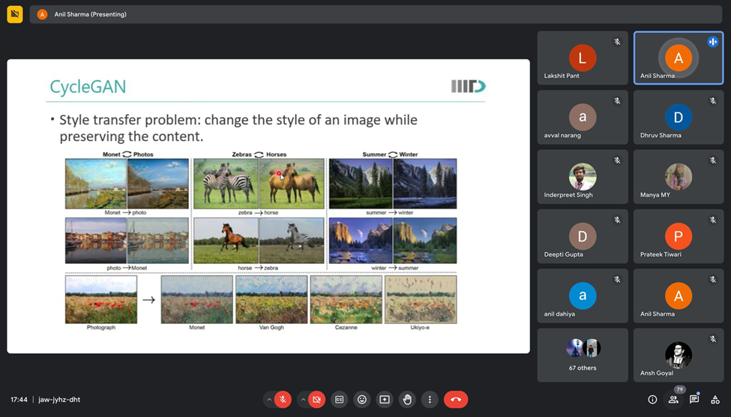Select Dhruv Sharma participant tile
Image resolution: width=731 pixels, height=417 pixels.
679,117
